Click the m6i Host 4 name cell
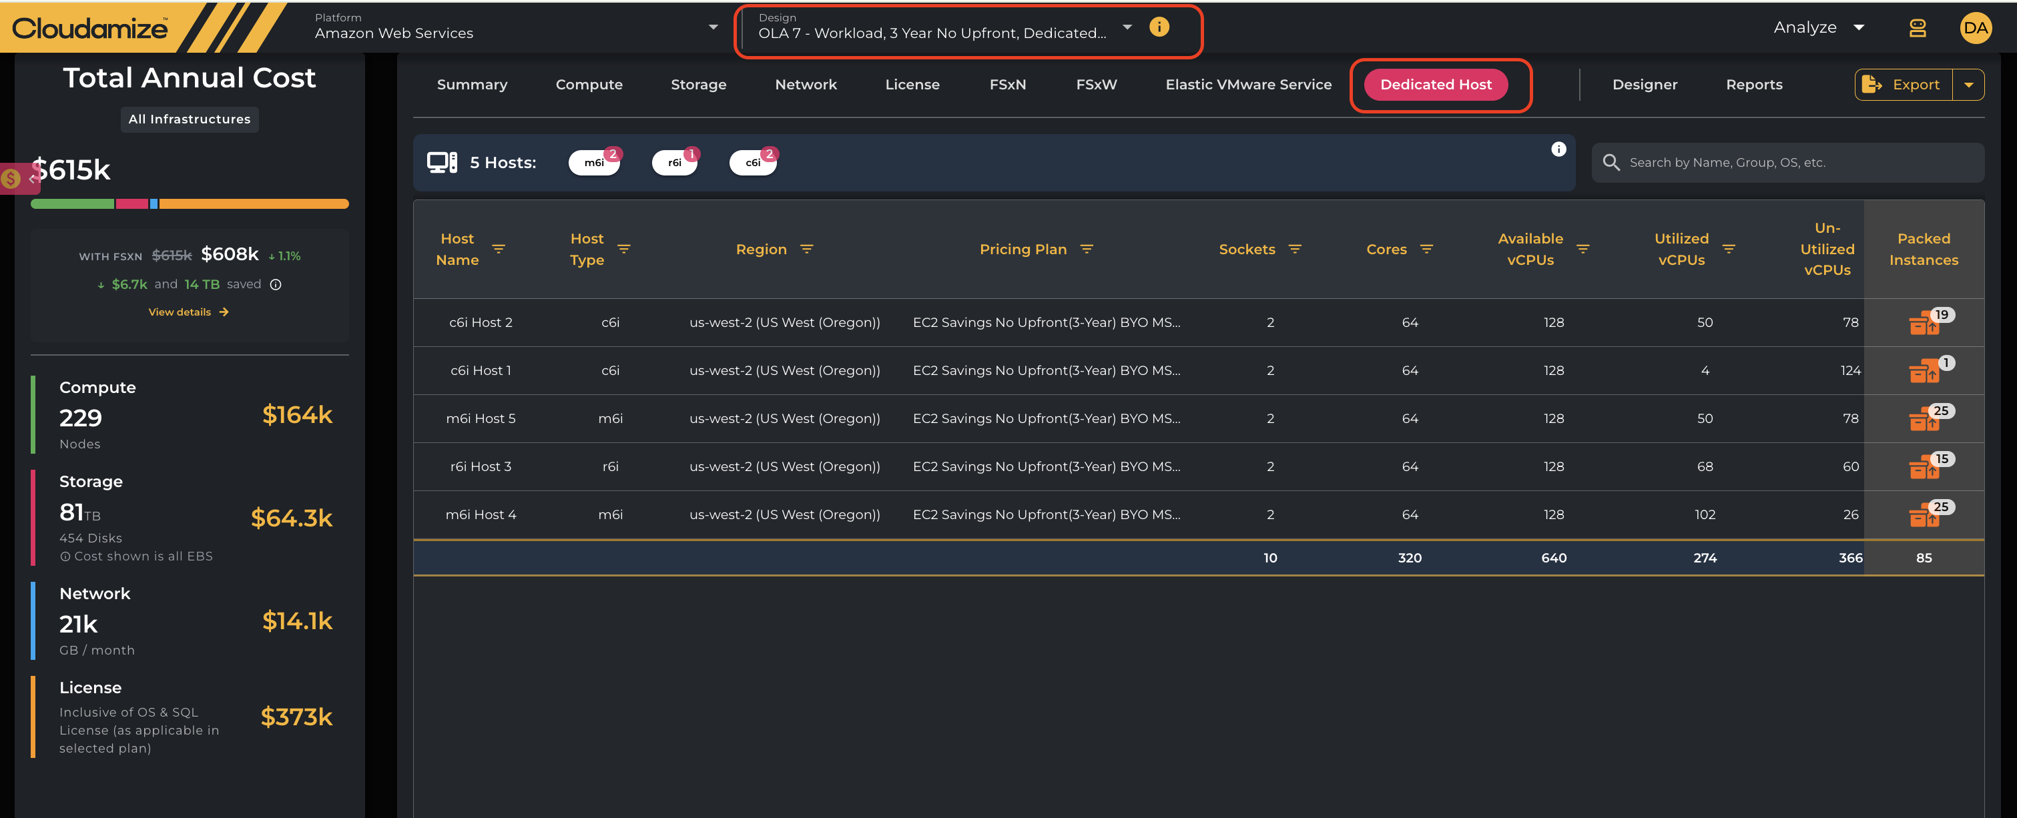Screen dimensions: 2017x818 coord(481,515)
